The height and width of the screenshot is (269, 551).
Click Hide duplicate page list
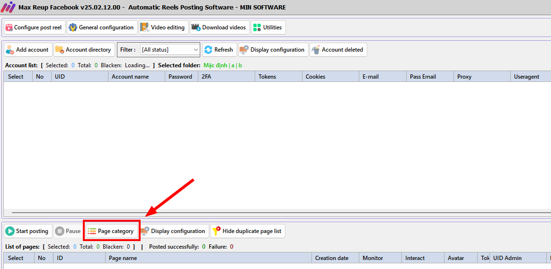[x=248, y=231]
